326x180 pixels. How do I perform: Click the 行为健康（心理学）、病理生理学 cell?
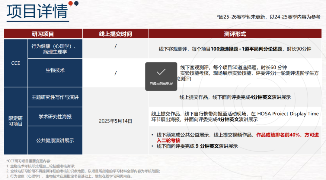[x=55, y=49]
